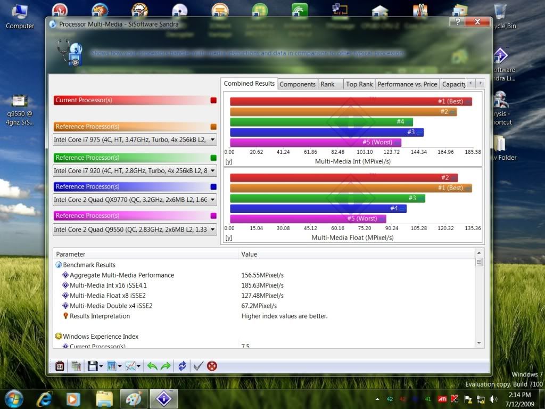This screenshot has width=545, height=409.
Task: Open the Intel Core i7 920 processor dropdown
Action: click(x=135, y=171)
